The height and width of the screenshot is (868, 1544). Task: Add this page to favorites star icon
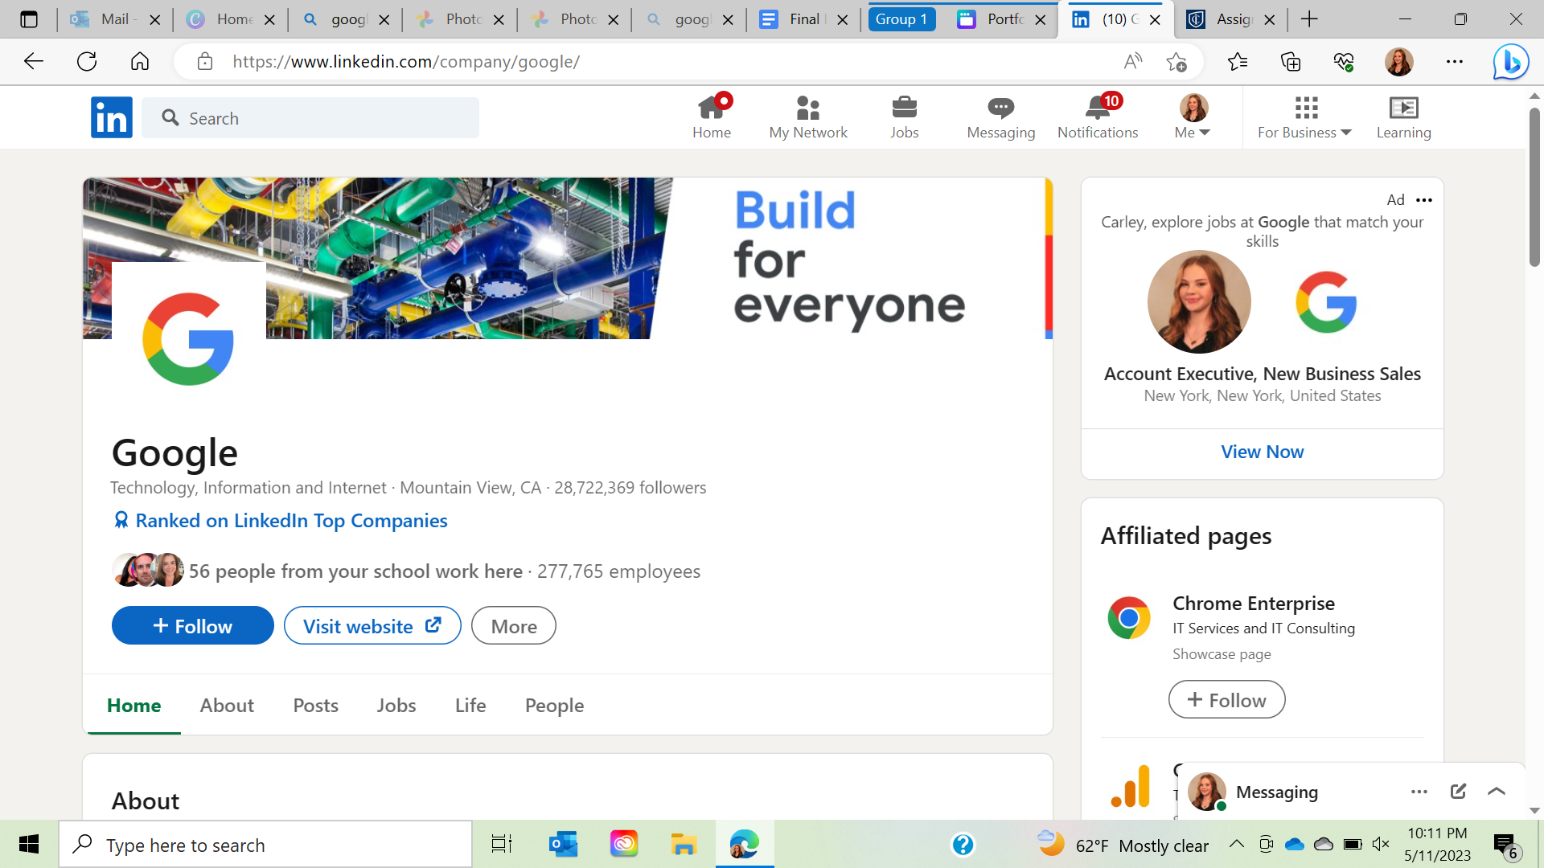[1176, 61]
